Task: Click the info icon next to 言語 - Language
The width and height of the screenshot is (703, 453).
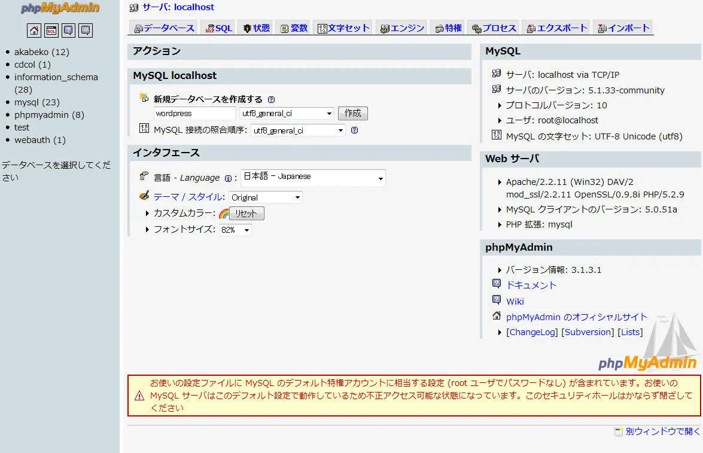Action: pos(229,178)
